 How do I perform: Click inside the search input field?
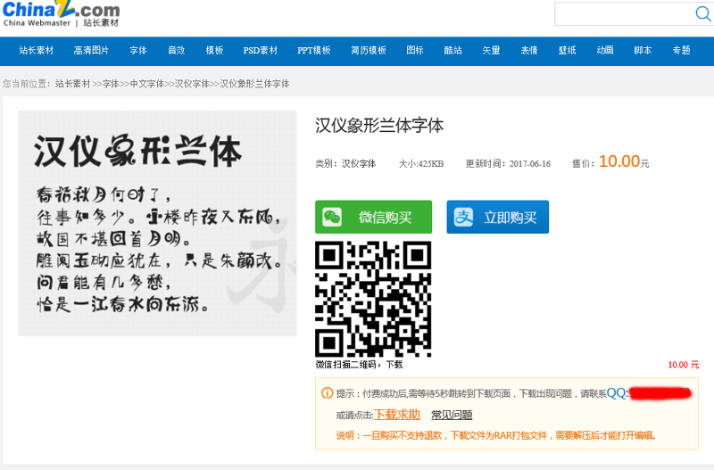coord(625,13)
